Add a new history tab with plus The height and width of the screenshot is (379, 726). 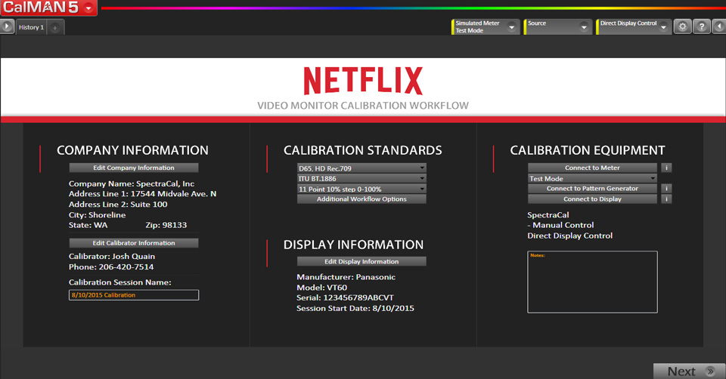[x=54, y=28]
